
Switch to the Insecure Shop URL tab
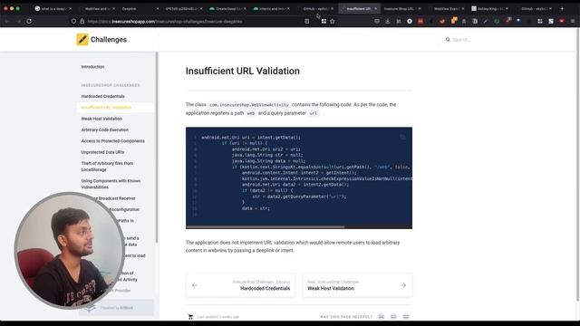(401, 8)
